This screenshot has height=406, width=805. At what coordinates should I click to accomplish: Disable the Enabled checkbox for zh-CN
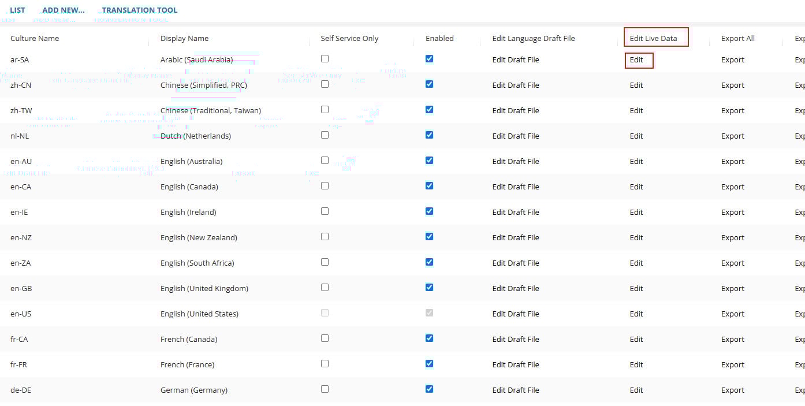(429, 84)
